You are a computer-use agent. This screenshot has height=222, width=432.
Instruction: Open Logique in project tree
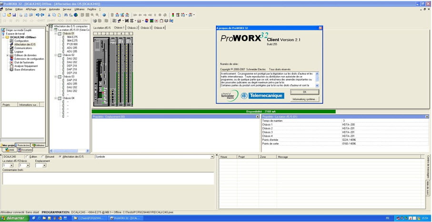(x=19, y=51)
